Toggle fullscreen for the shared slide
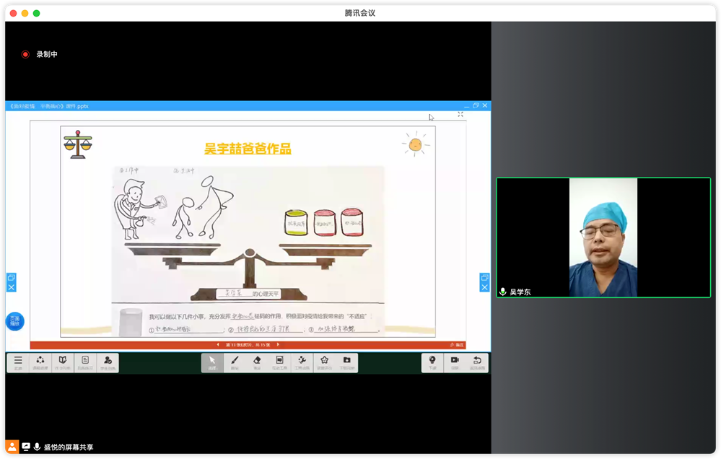The width and height of the screenshot is (721, 459). (460, 115)
